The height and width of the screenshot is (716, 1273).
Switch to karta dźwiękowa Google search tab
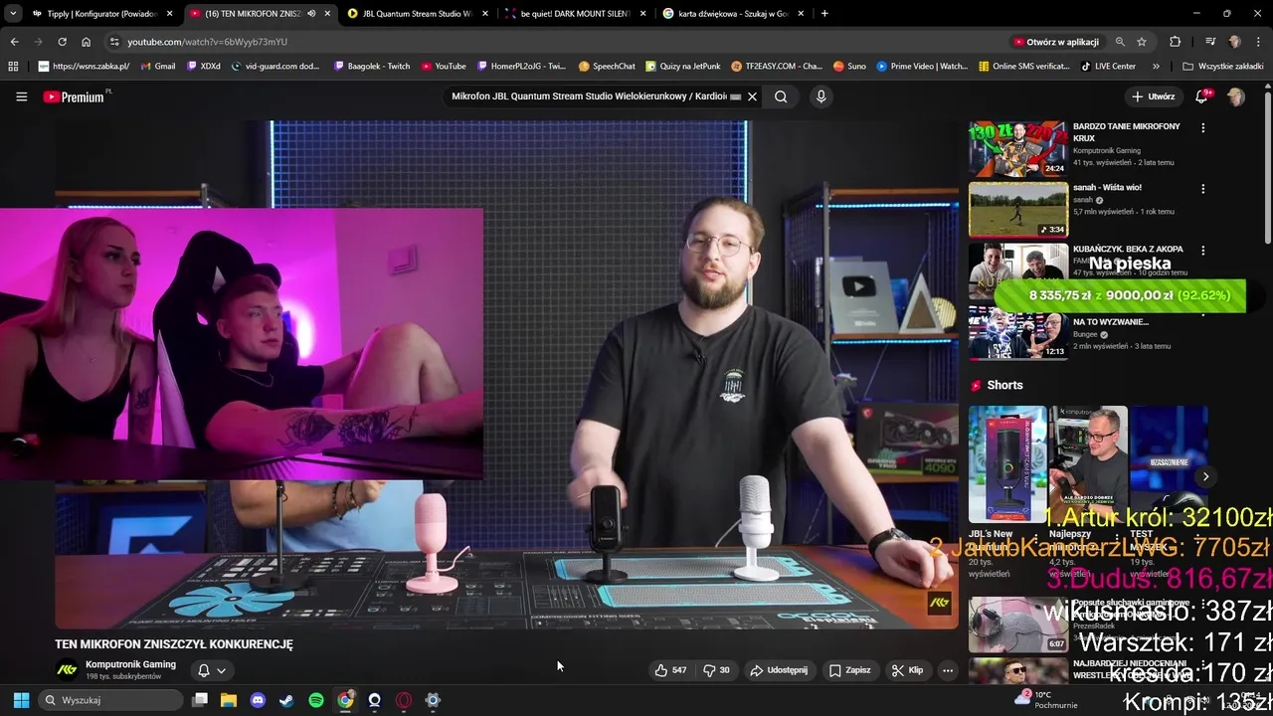(733, 14)
